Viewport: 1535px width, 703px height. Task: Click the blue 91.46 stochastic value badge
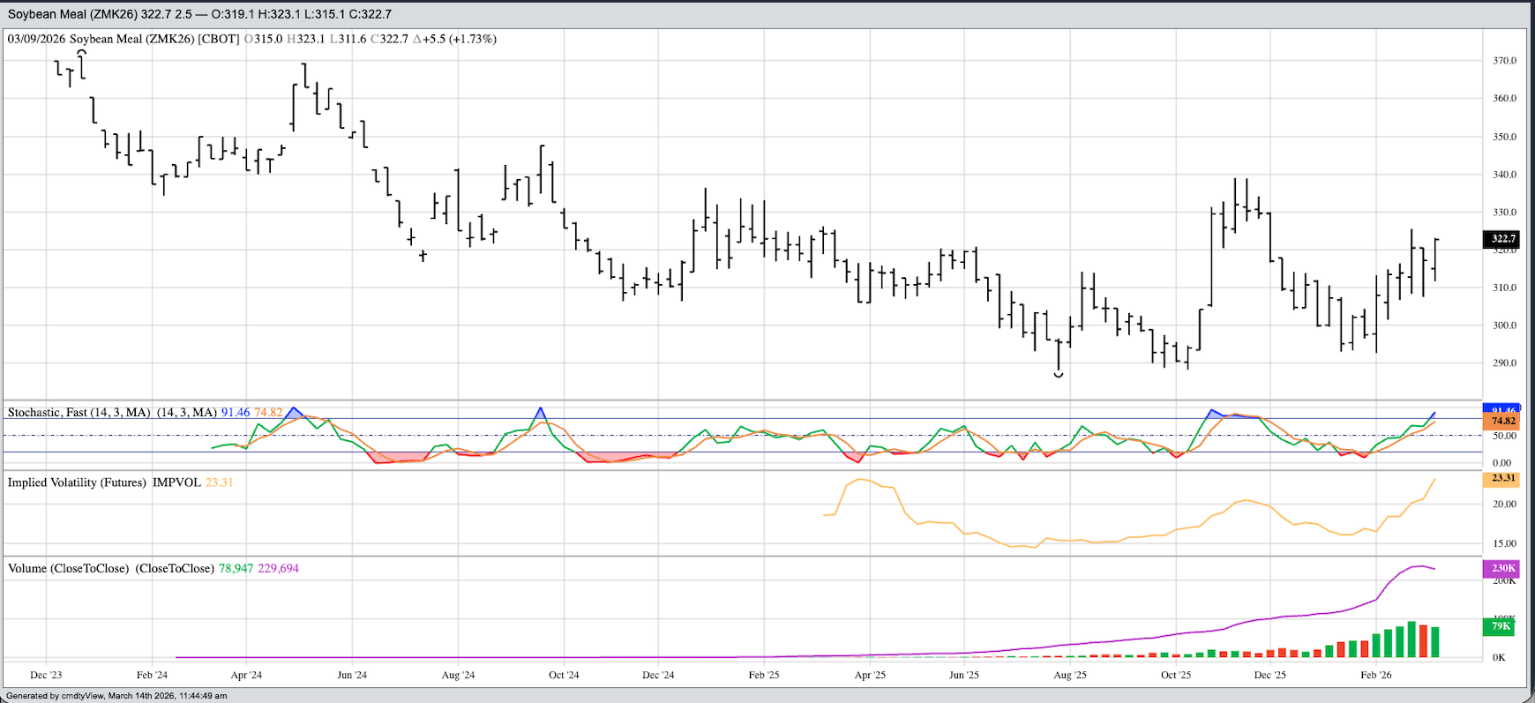1502,409
